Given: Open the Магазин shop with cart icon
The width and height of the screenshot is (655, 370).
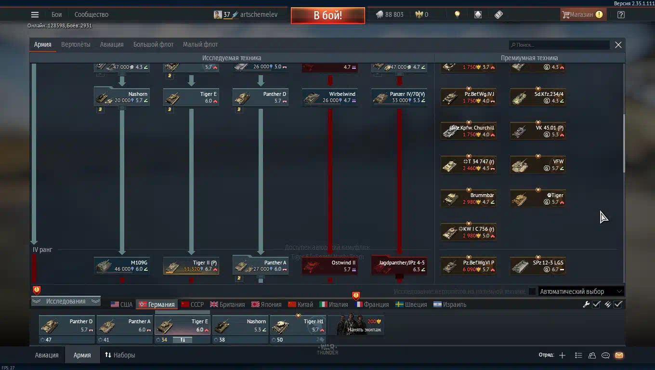Looking at the screenshot, I should [583, 14].
